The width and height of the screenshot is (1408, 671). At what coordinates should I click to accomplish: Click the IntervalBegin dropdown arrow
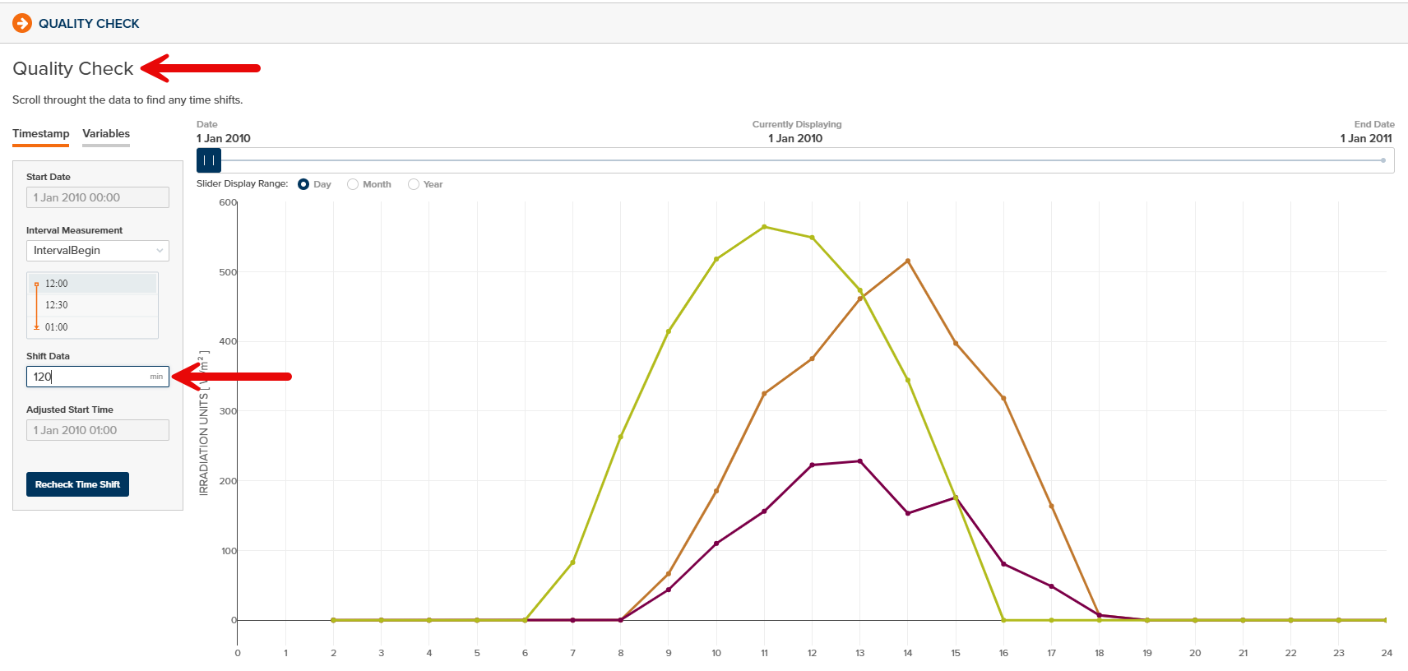click(x=160, y=251)
